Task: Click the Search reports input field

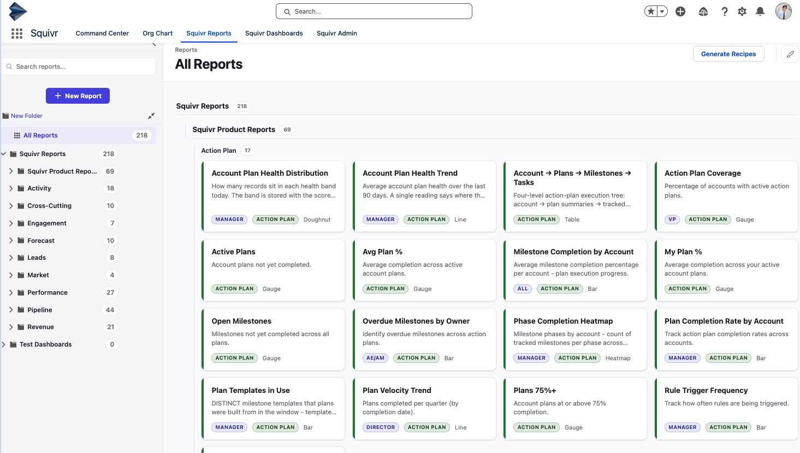Action: pos(79,67)
